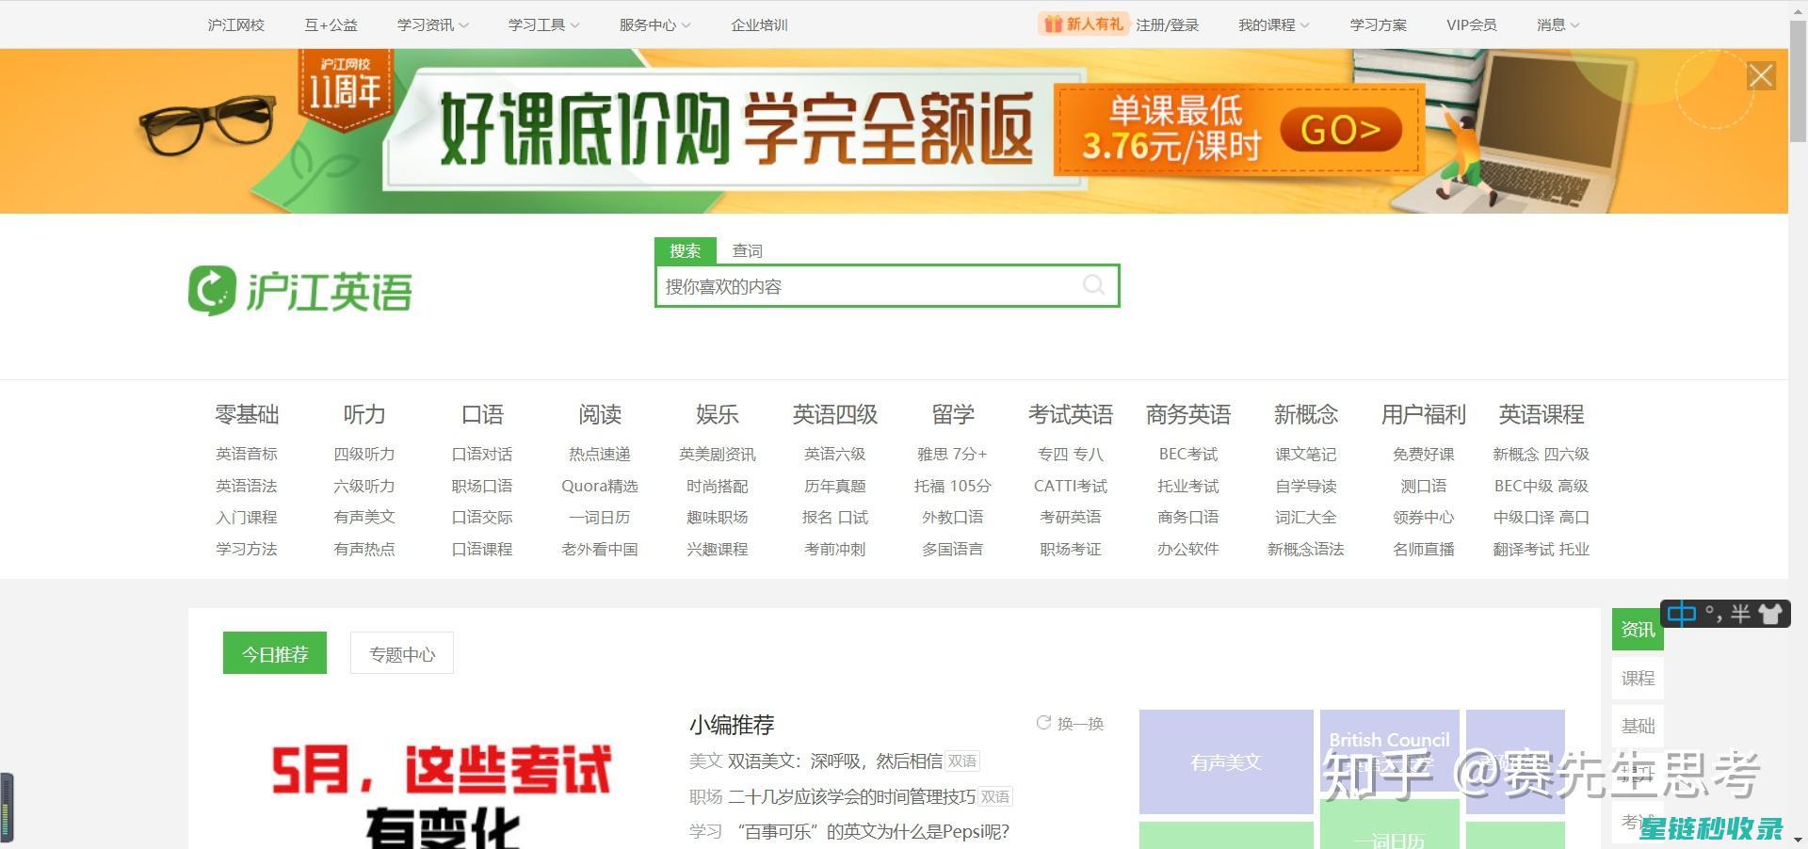Open 沪江网校 in top navigation
The image size is (1808, 849).
tap(236, 24)
